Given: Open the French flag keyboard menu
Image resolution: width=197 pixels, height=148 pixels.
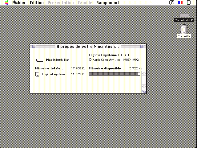Looking at the screenshot, I should 180,3.
